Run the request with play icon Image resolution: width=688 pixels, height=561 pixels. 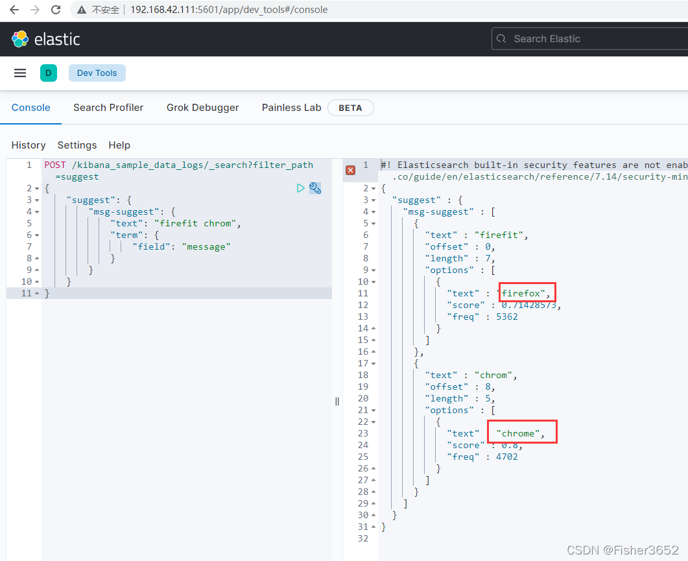pos(301,188)
